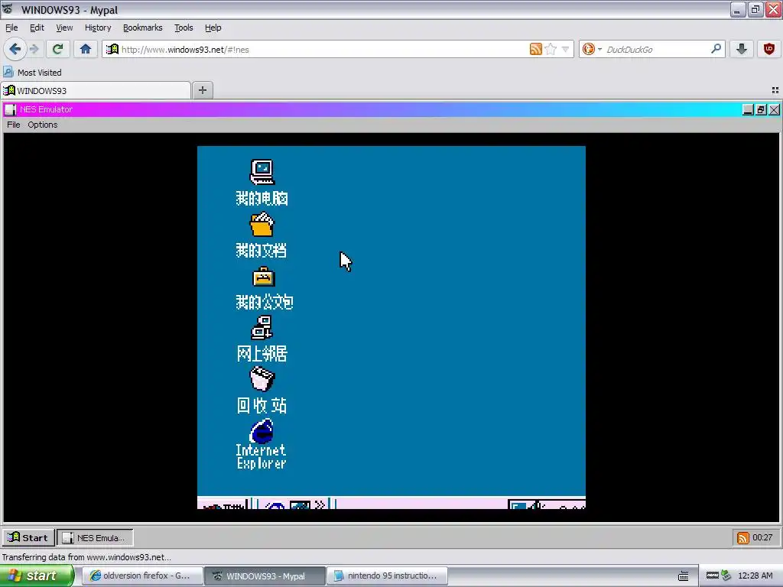Go to the Home page icon
The width and height of the screenshot is (783, 587).
point(86,49)
